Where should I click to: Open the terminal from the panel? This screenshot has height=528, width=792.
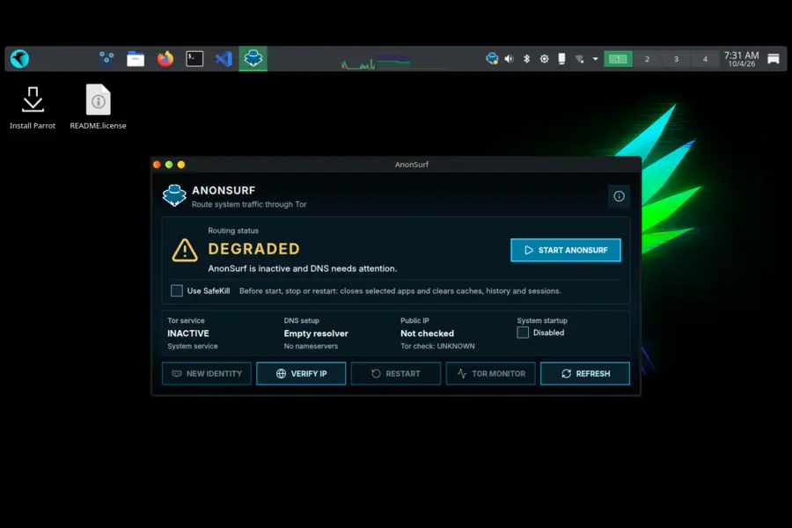pyautogui.click(x=194, y=59)
